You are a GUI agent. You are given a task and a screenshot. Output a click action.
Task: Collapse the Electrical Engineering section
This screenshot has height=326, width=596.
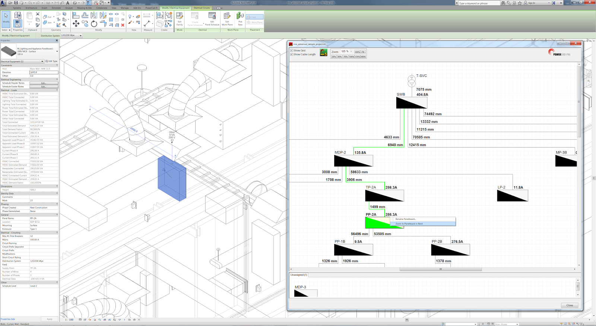click(57, 79)
